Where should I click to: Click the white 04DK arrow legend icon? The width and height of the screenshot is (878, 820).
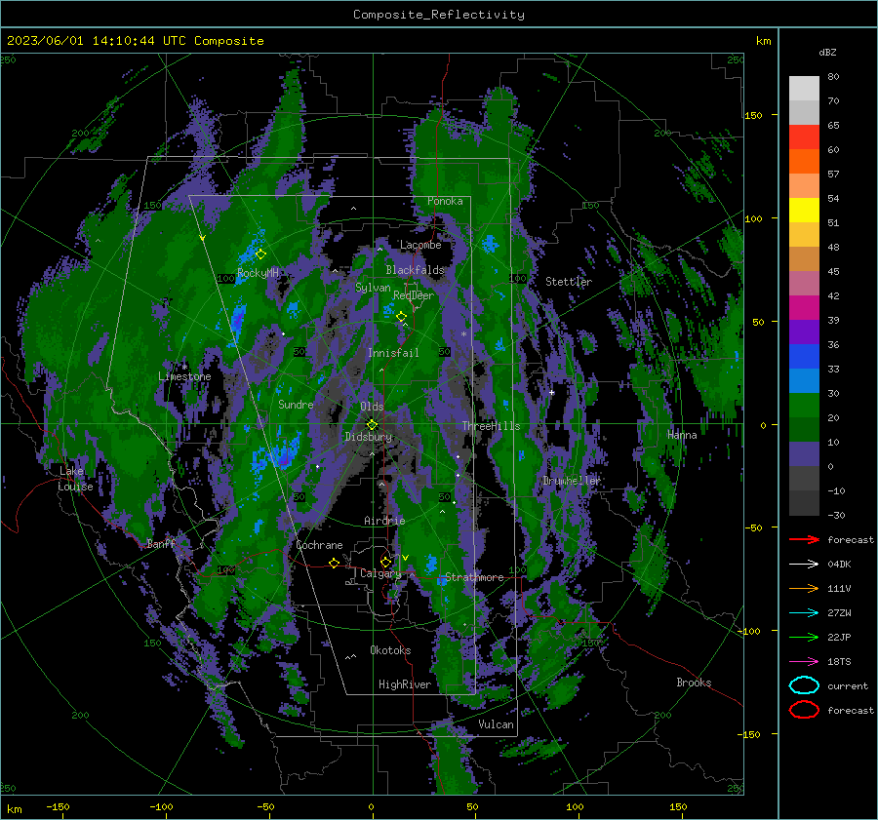tap(804, 564)
